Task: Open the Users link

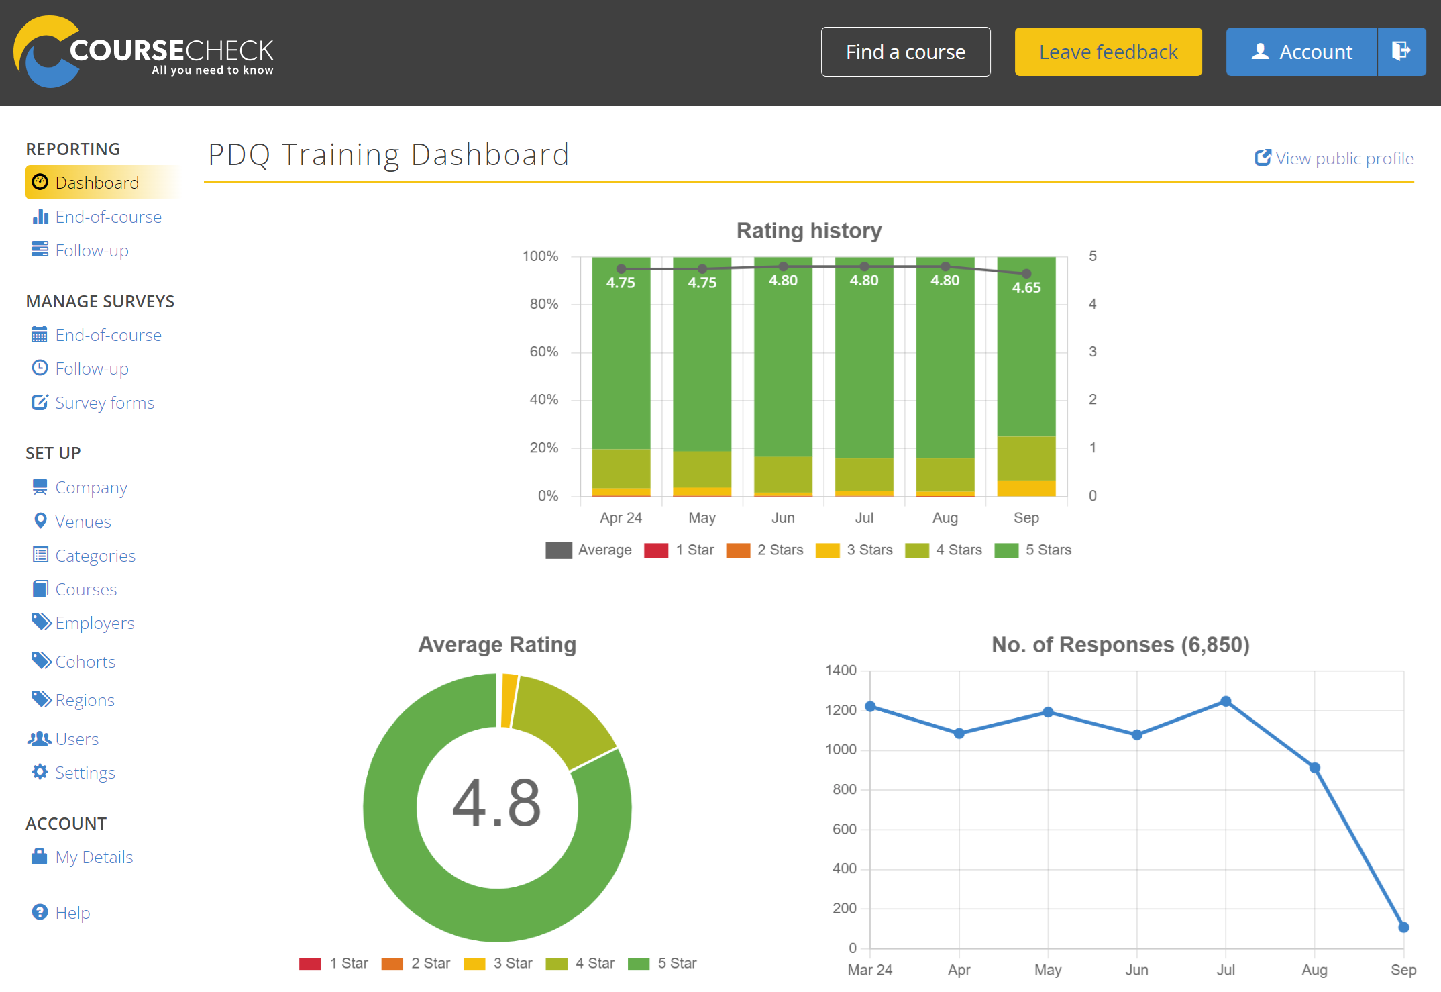Action: (x=77, y=739)
